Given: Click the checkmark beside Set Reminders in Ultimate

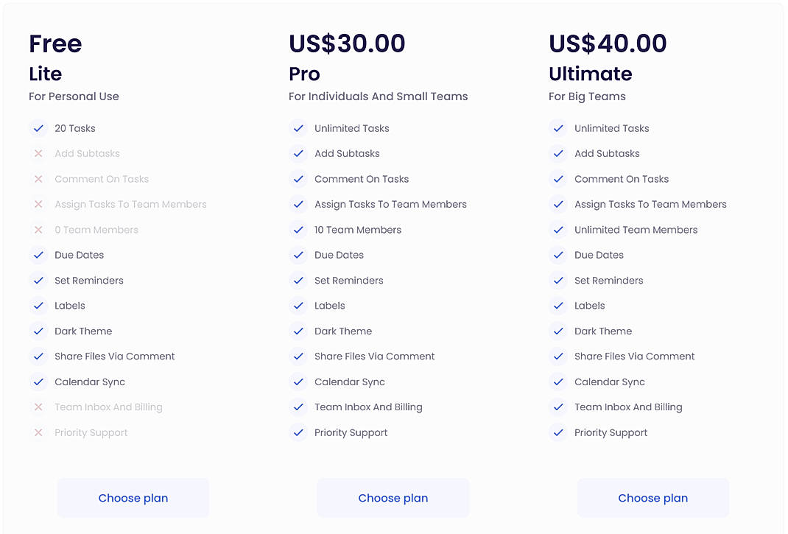Looking at the screenshot, I should 558,280.
